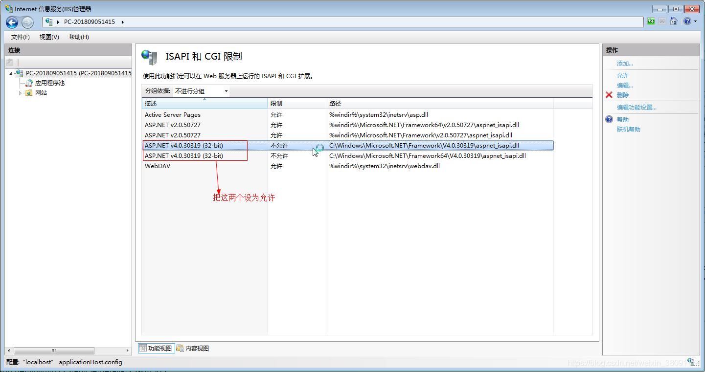
Task: Open the 视图(V) menu
Action: 49,37
